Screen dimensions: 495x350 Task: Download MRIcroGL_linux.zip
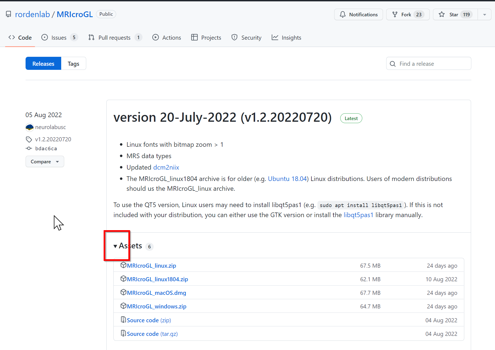pos(151,265)
